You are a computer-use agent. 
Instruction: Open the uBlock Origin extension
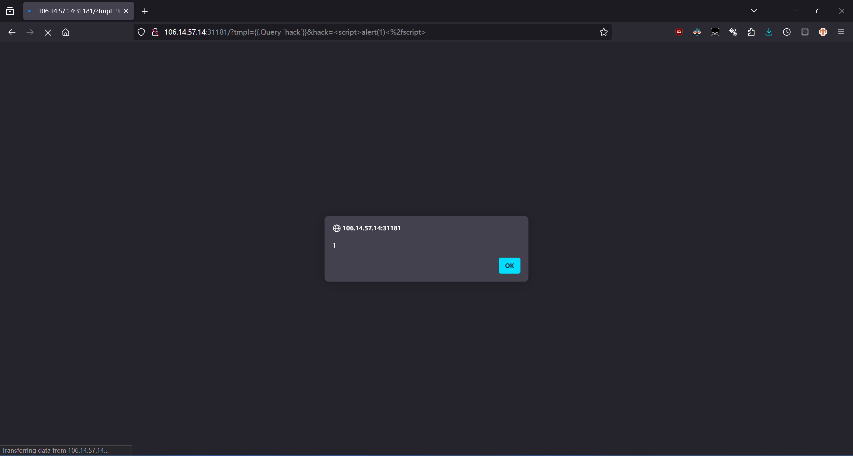pos(679,32)
